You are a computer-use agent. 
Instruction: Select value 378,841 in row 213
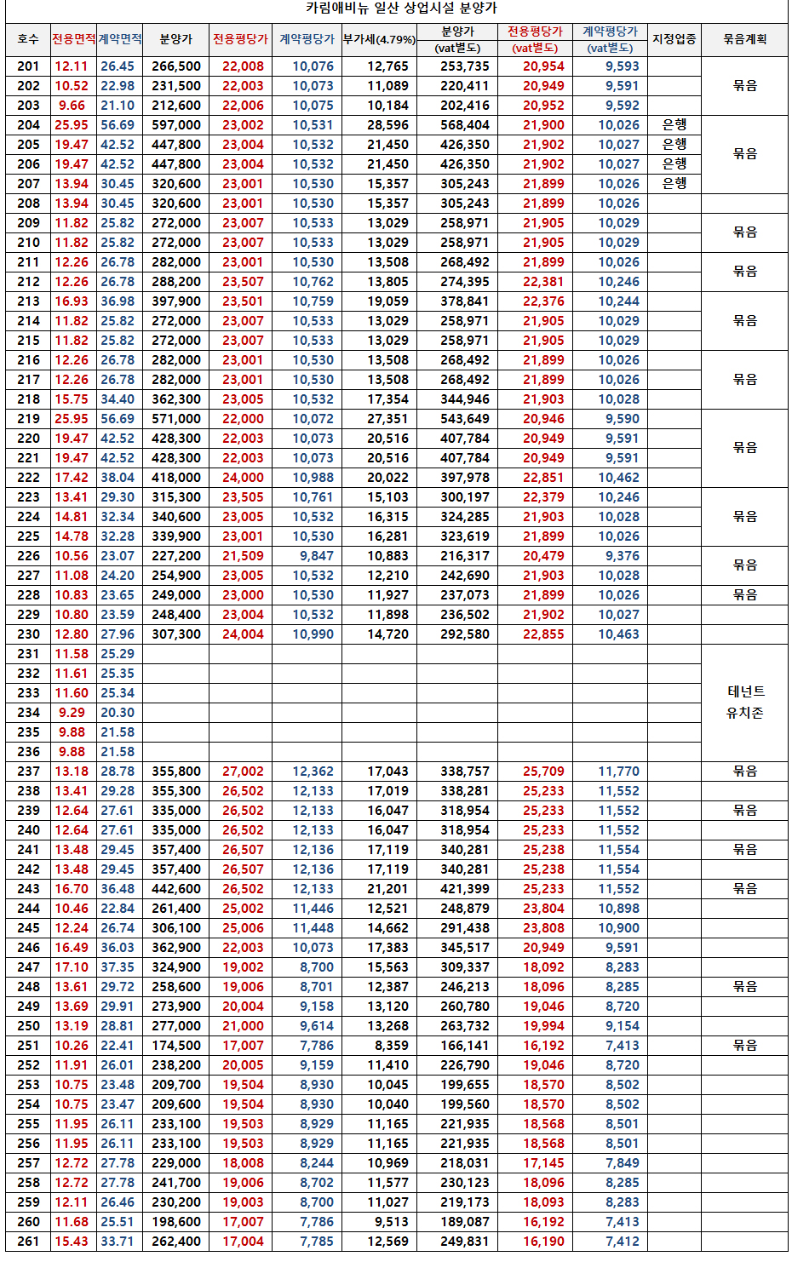tap(465, 301)
